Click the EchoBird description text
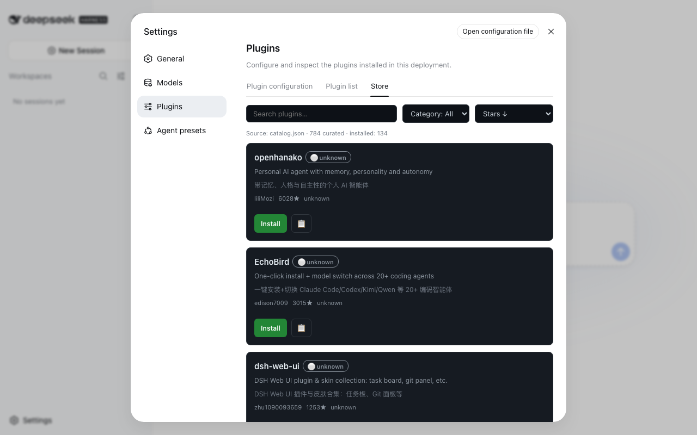The width and height of the screenshot is (697, 435). click(344, 276)
